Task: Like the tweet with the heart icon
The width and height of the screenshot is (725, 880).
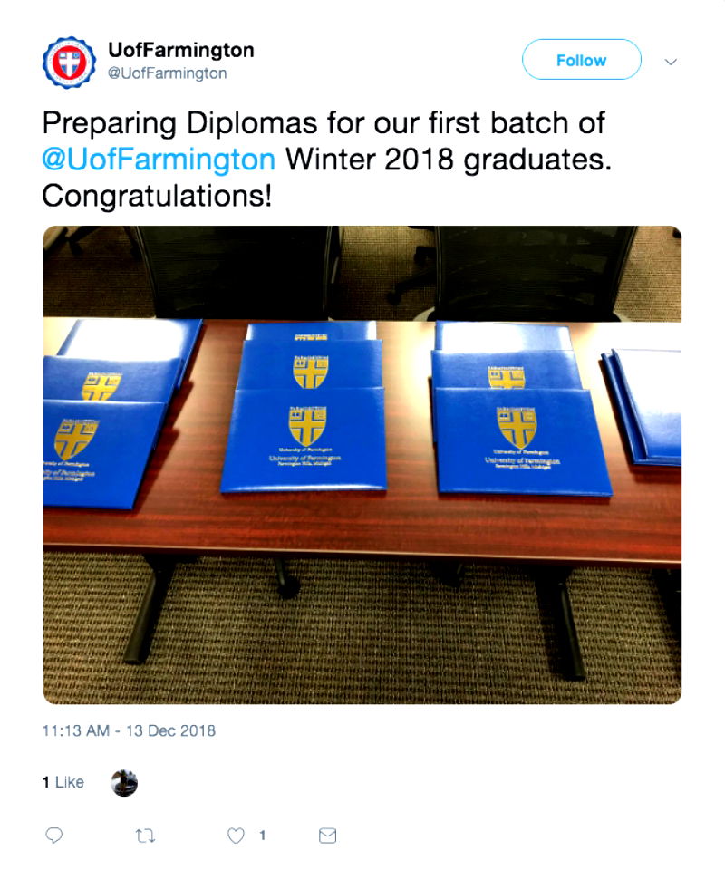Action: [x=236, y=836]
